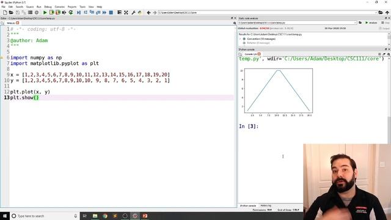Screen dimensions: 391x220
Task: Change to the parent directory
Action: point(387,12)
